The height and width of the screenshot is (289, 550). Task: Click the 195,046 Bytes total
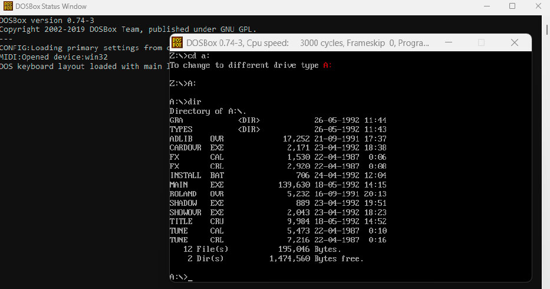[x=309, y=249]
